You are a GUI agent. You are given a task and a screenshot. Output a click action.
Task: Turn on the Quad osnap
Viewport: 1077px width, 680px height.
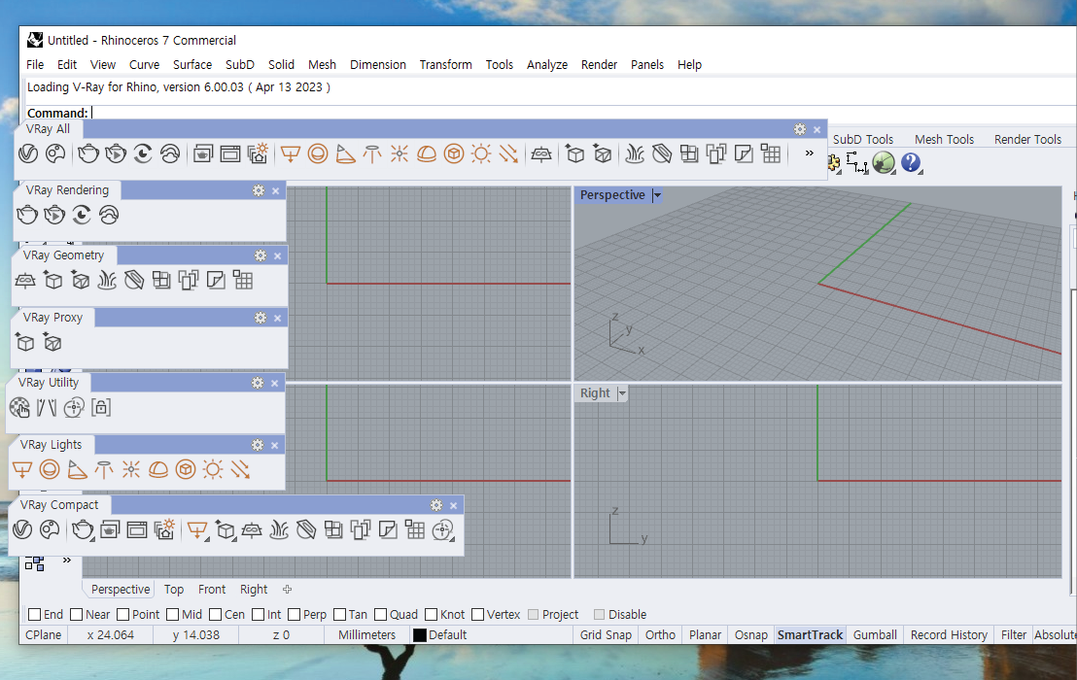click(x=380, y=614)
